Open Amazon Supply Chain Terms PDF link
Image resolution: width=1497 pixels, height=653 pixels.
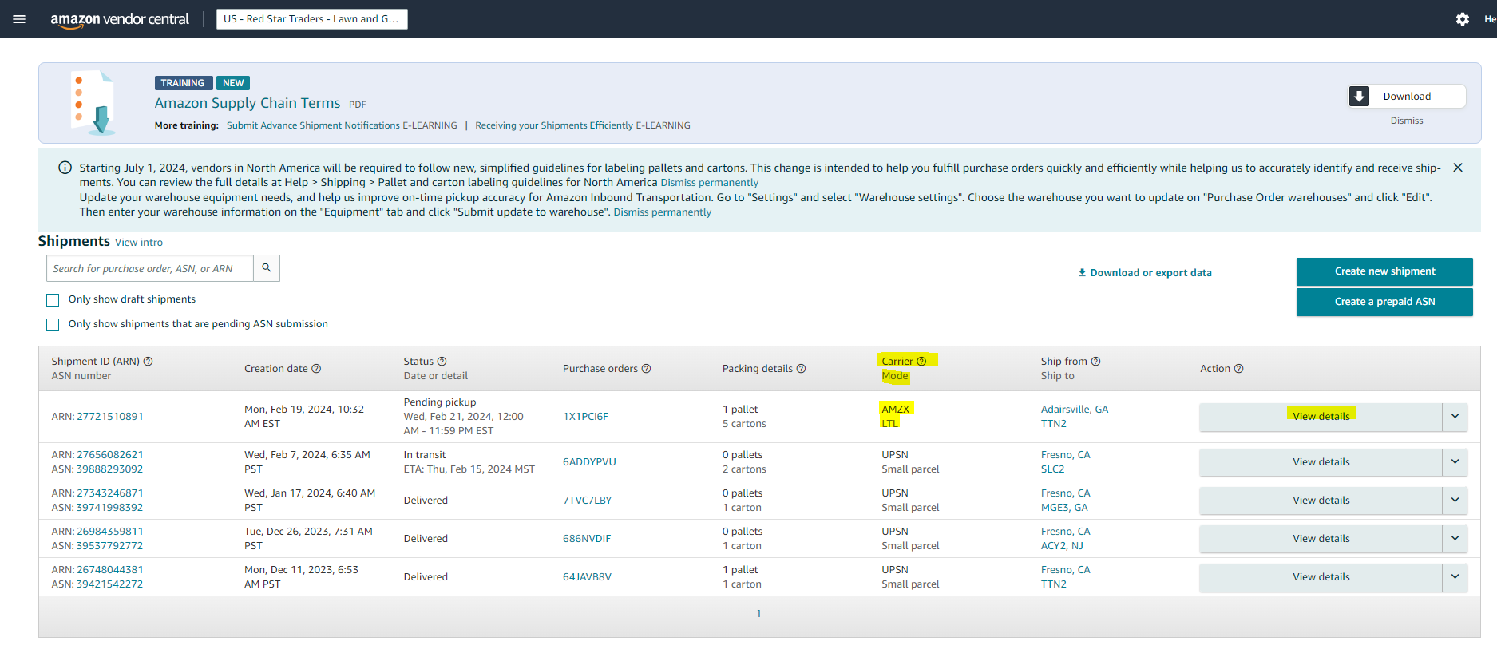pos(248,103)
